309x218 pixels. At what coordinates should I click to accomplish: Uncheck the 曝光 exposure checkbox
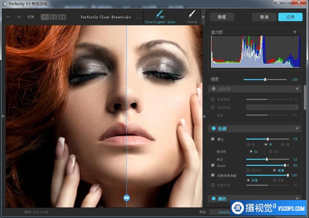point(213,139)
